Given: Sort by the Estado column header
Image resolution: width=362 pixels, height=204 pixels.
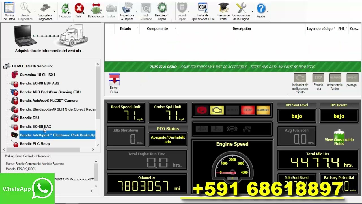Looking at the screenshot, I should (x=126, y=29).
